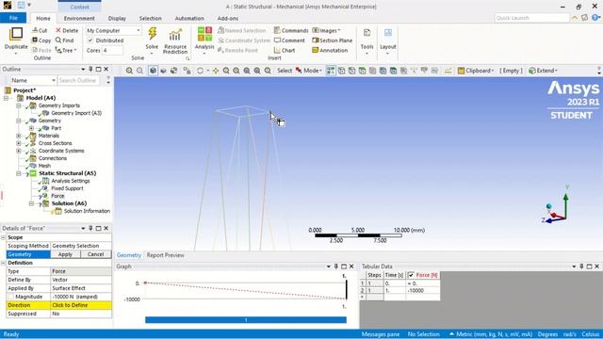Screen dimensions: 603x339
Task: Click the Cut tool
Action: point(40,30)
